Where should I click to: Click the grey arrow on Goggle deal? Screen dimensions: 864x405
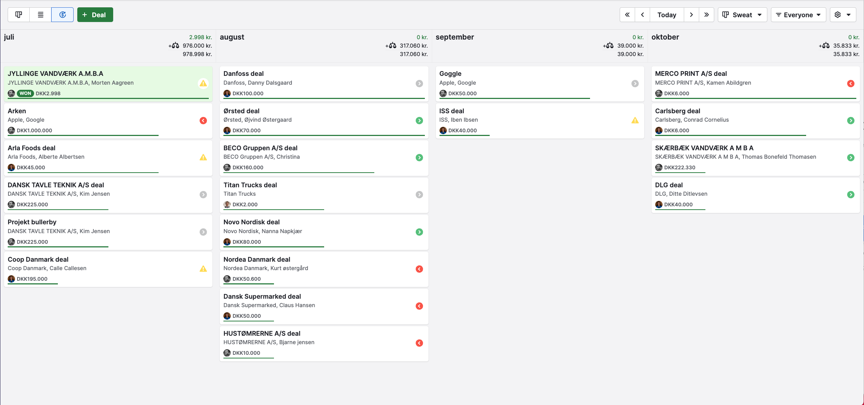635,84
